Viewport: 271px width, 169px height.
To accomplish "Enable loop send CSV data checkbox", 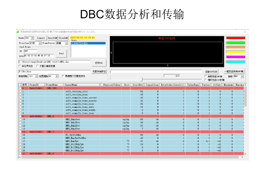I will pos(206,80).
